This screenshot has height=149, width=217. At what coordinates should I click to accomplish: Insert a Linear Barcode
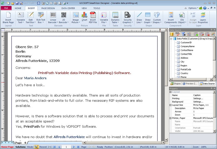53,18
